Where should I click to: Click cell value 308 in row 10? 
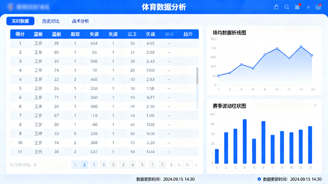94,143
